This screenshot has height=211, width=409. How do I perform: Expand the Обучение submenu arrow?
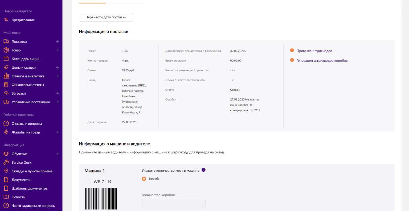tap(57, 154)
